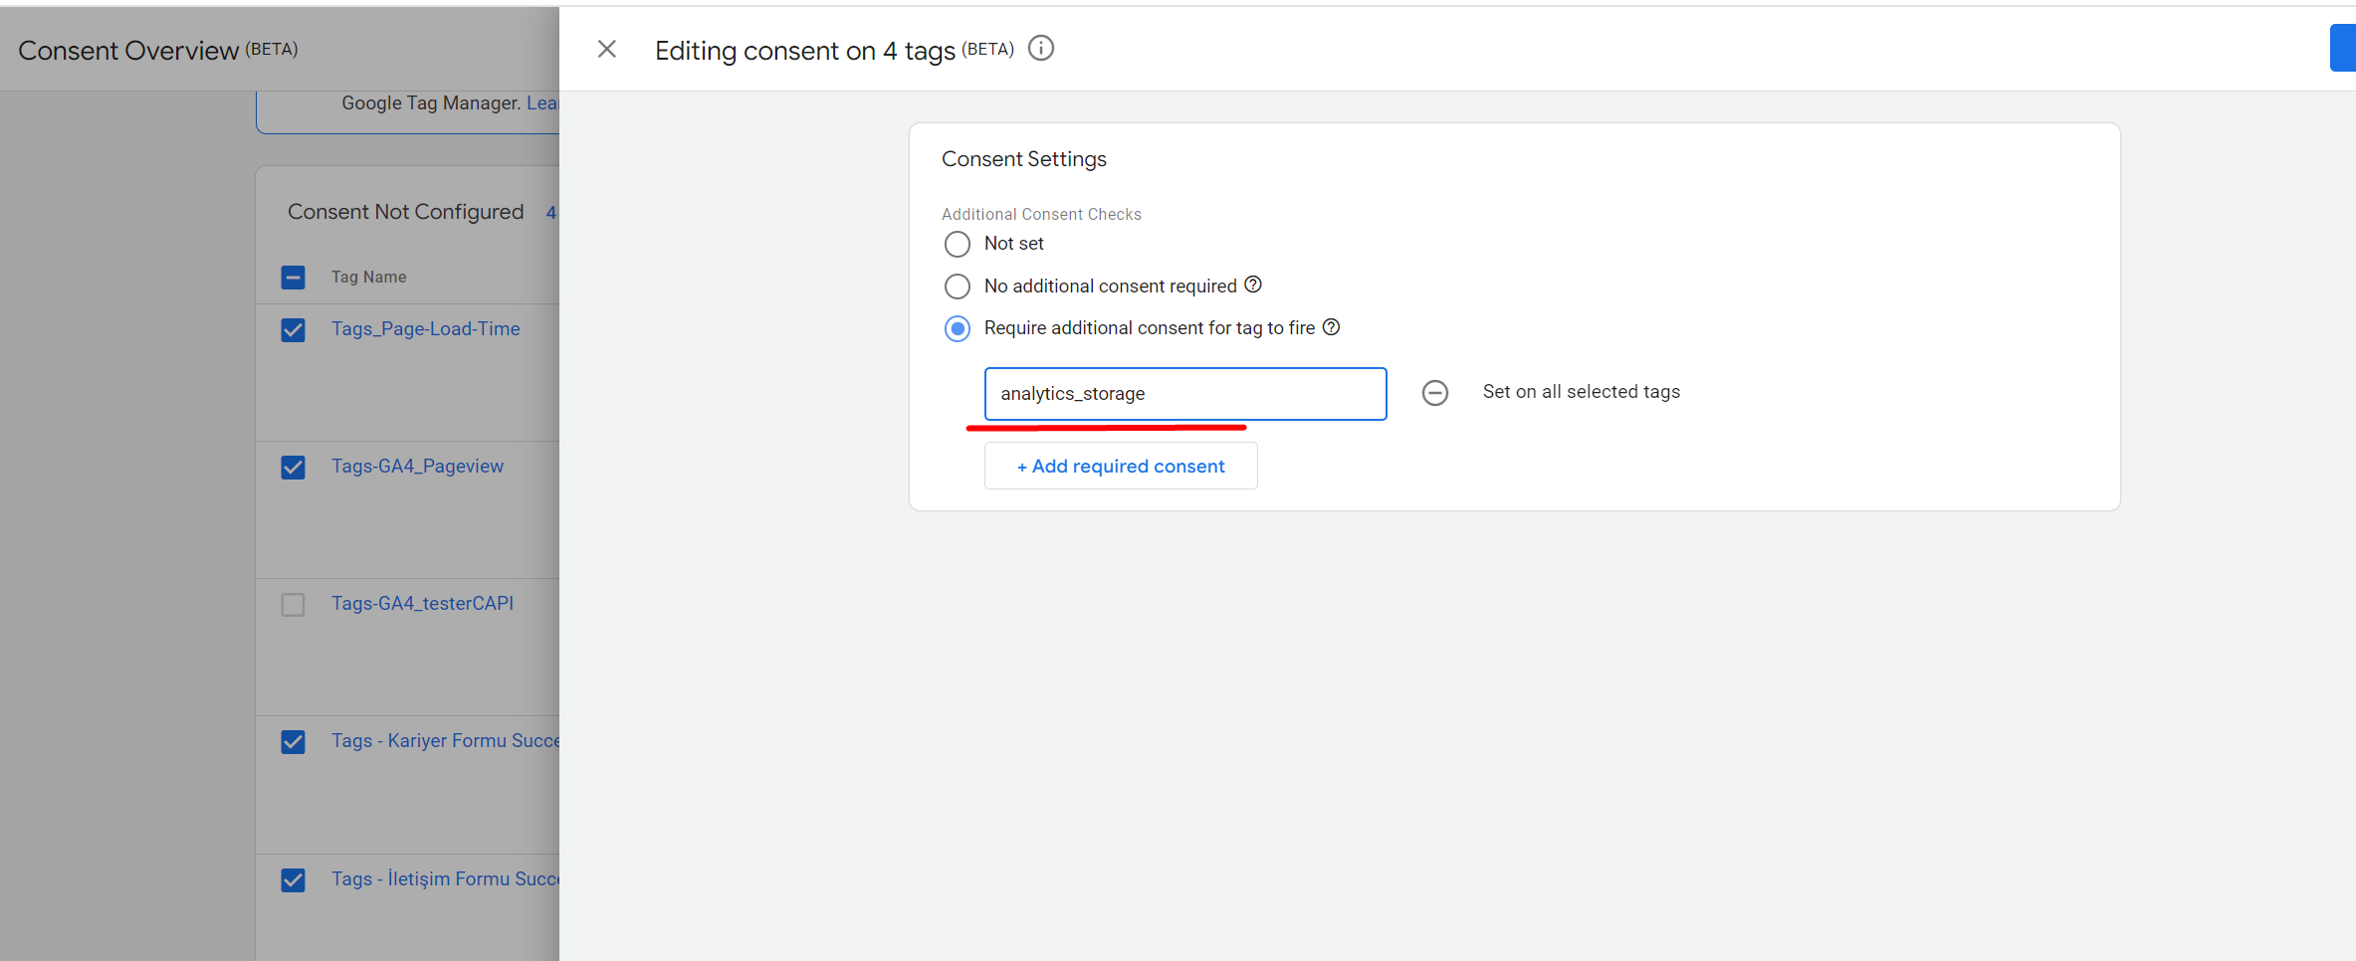Open the Tags-GA4_testerCAPI tag link

pos(422,604)
